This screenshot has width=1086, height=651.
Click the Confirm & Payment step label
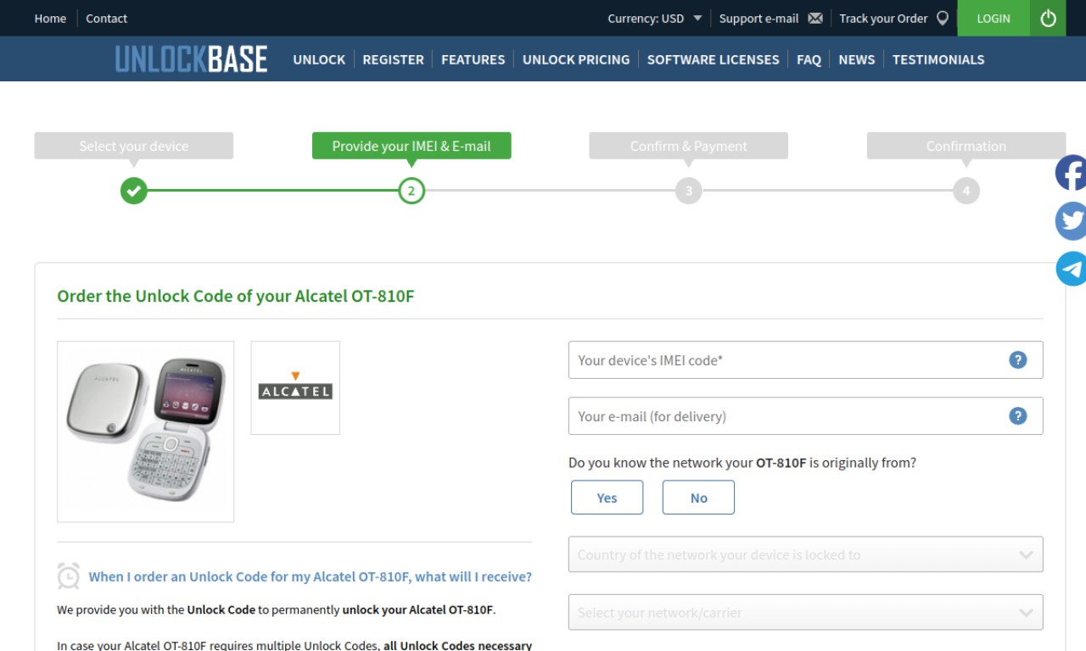click(689, 146)
